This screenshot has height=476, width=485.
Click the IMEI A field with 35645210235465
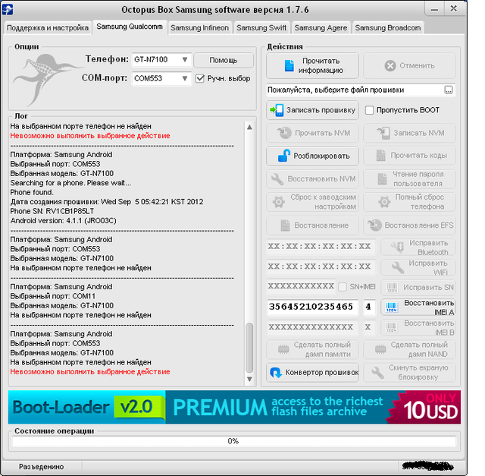[x=312, y=307]
